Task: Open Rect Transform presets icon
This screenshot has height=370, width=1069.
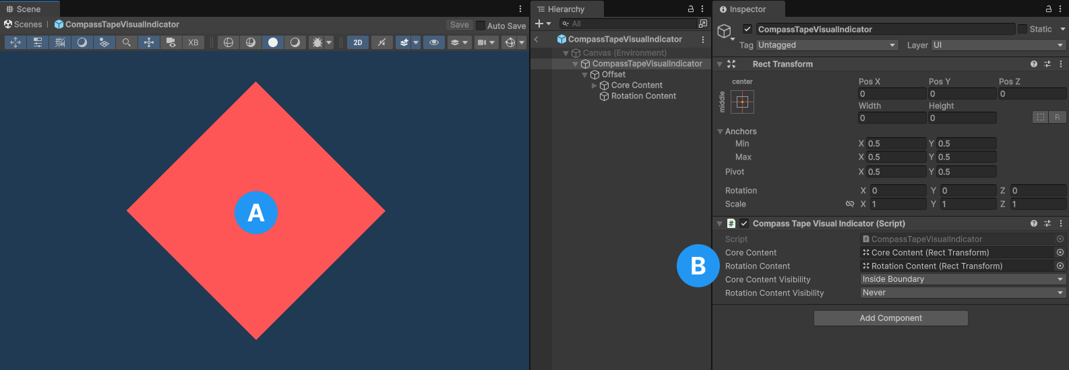Action: point(1047,64)
